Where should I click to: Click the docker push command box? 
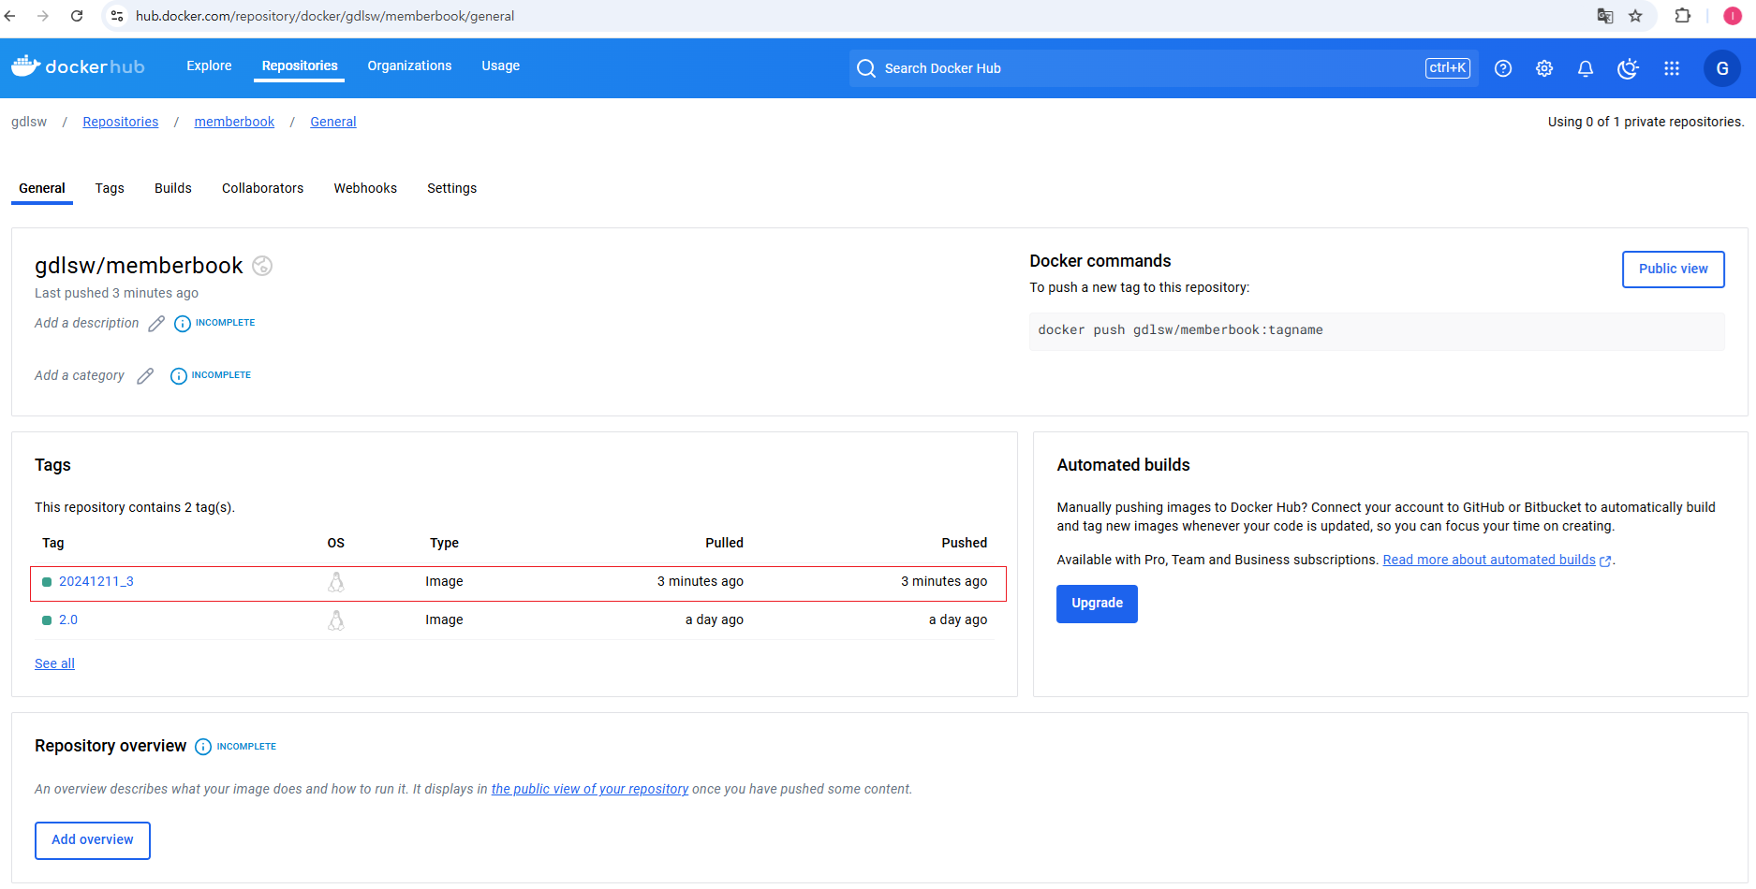pos(1377,331)
